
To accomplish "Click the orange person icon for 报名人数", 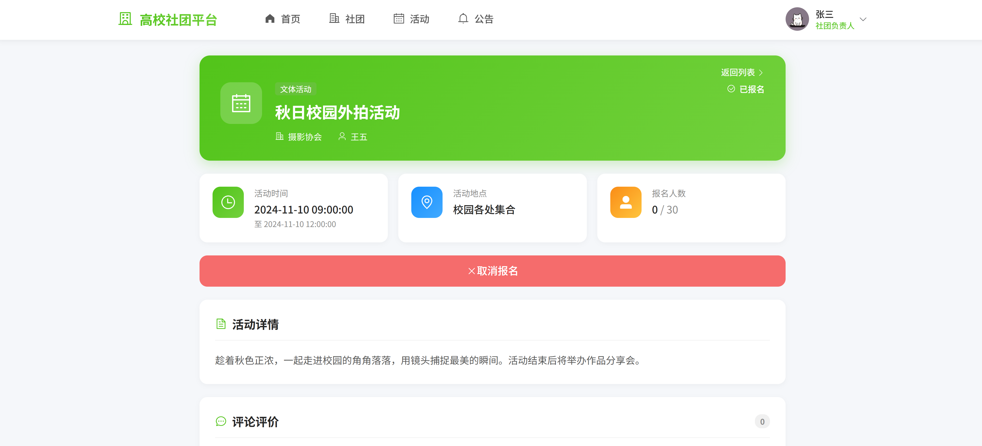I will click(626, 202).
